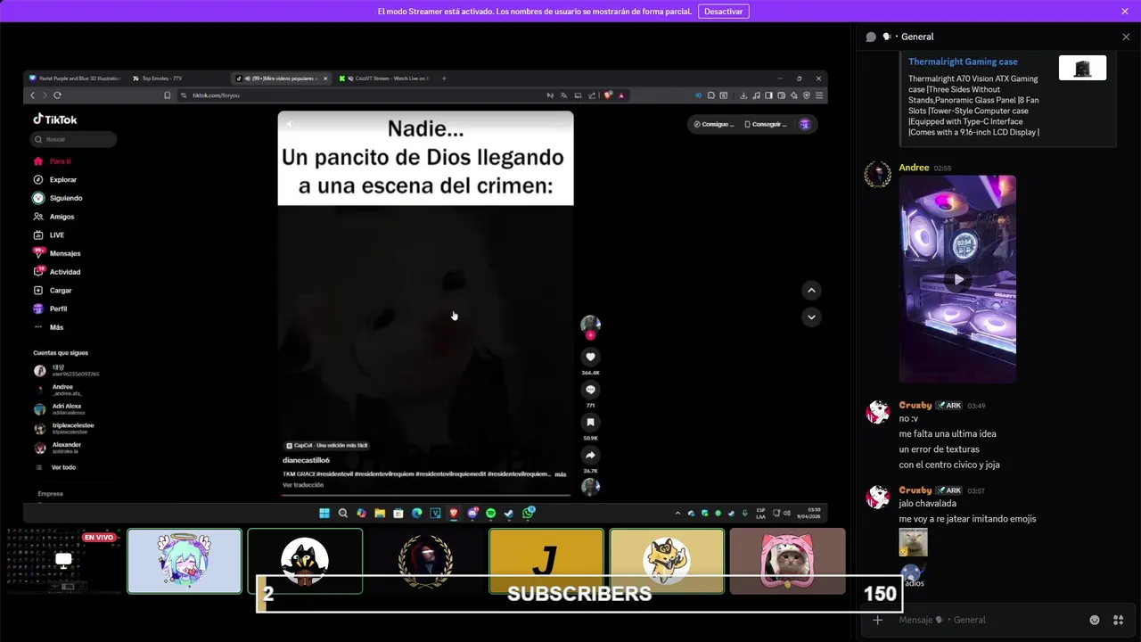The width and height of the screenshot is (1141, 642).
Task: Open WhatsApp from the Windows taskbar
Action: click(529, 514)
